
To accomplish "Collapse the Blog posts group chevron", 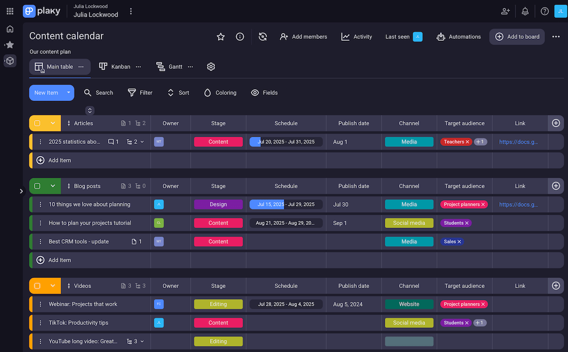I will [53, 186].
